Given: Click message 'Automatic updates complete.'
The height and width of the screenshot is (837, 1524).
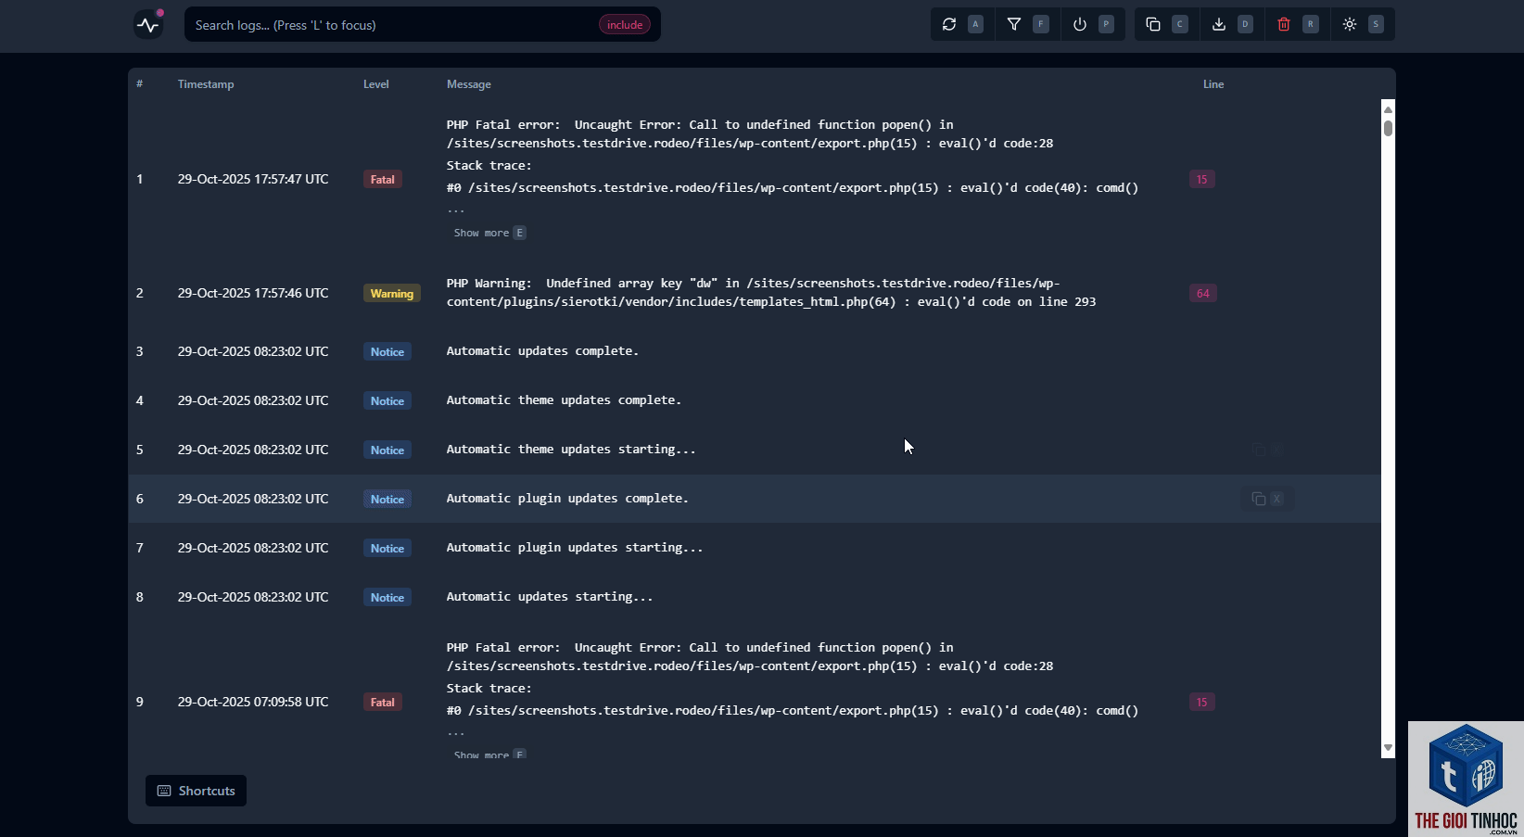Looking at the screenshot, I should [x=542, y=351].
